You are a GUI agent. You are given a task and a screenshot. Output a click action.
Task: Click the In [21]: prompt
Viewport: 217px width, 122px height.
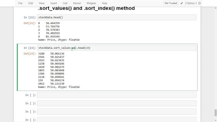[30, 17]
